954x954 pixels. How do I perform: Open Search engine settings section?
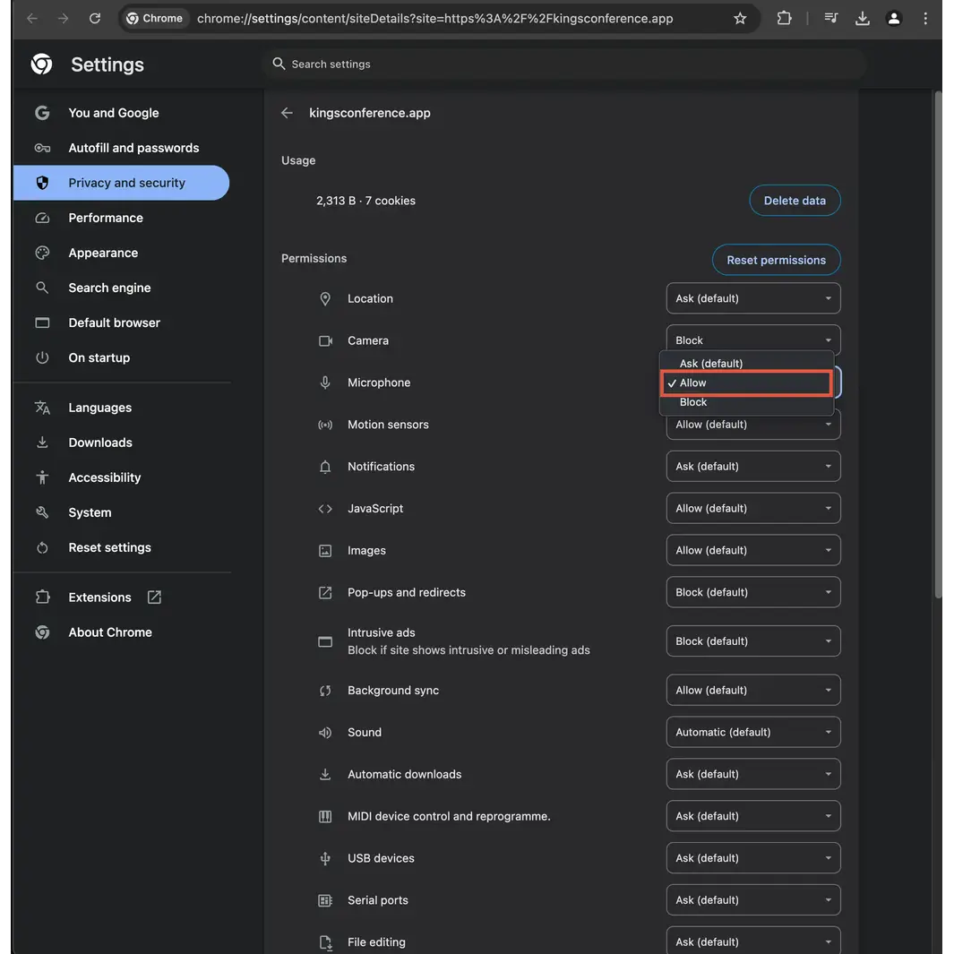click(x=122, y=288)
